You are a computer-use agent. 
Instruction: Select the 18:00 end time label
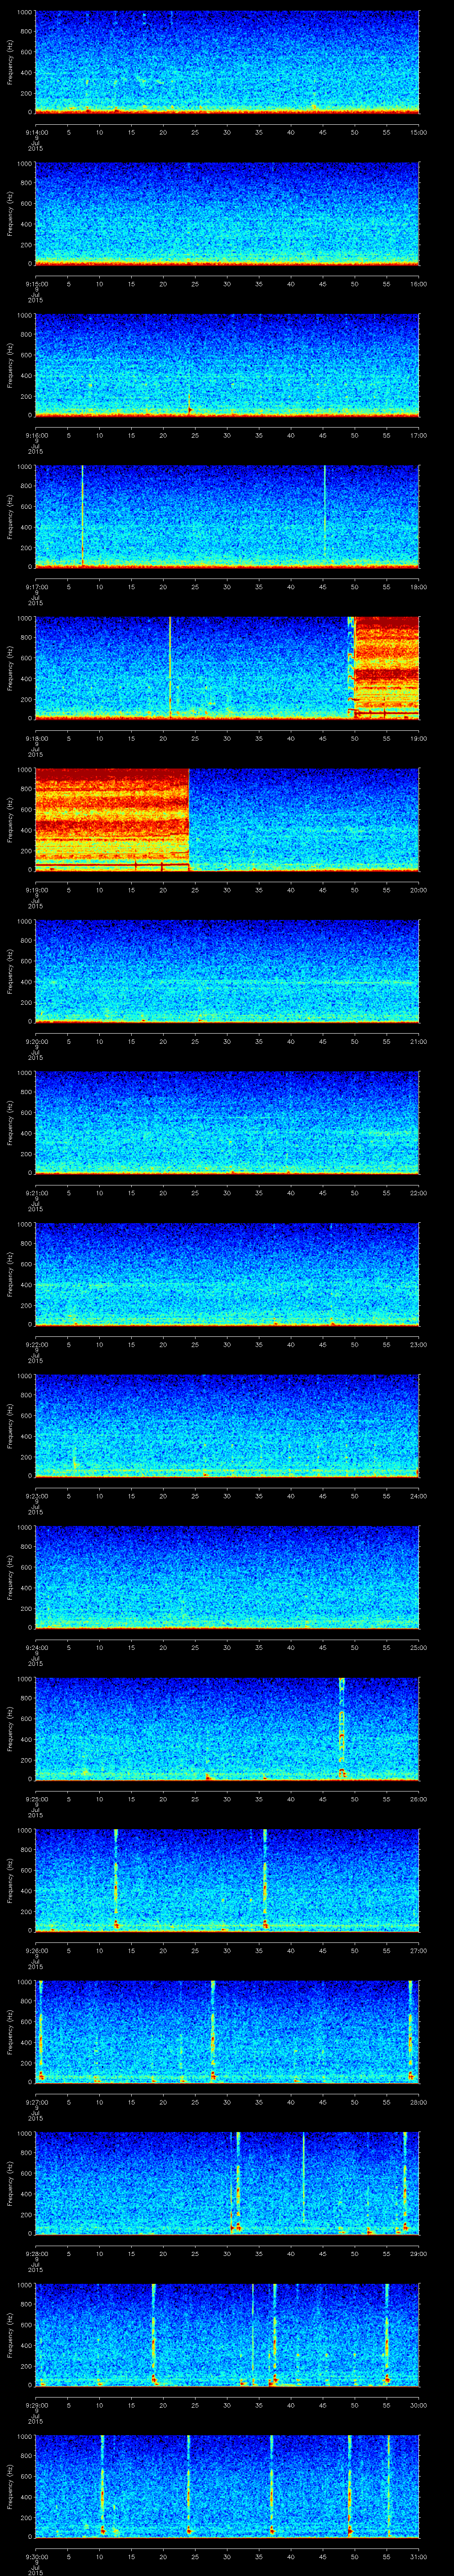(x=418, y=587)
